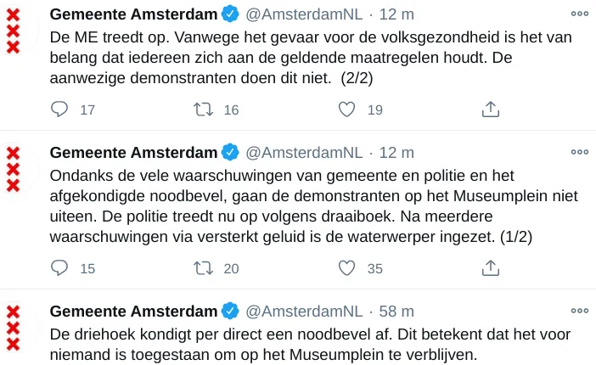The height and width of the screenshot is (365, 596).
Task: Open more options on first tweet
Action: click(x=579, y=14)
